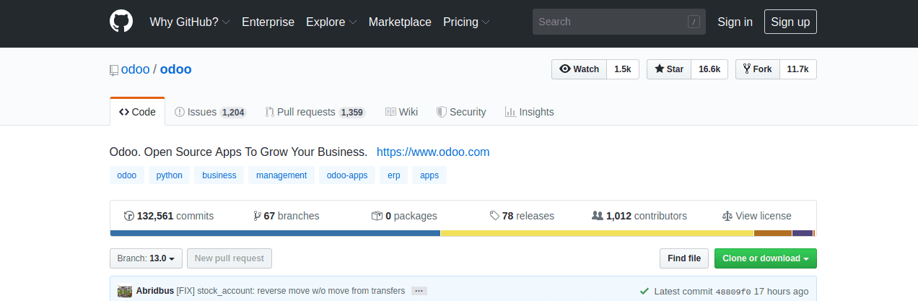Viewport: 918px width, 301px height.
Task: Open the Security tab
Action: point(461,112)
